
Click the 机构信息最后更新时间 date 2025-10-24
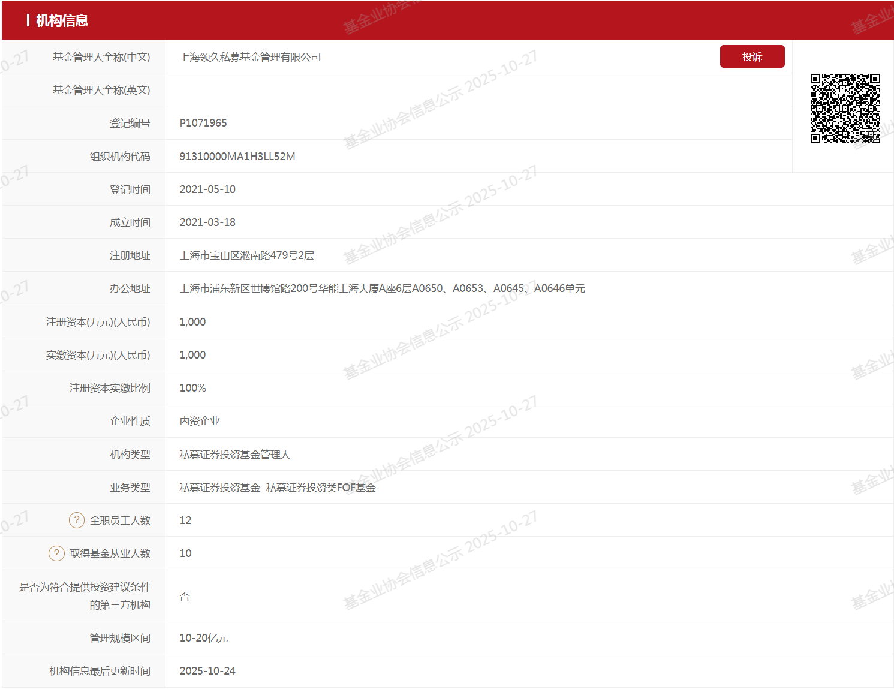pyautogui.click(x=207, y=670)
